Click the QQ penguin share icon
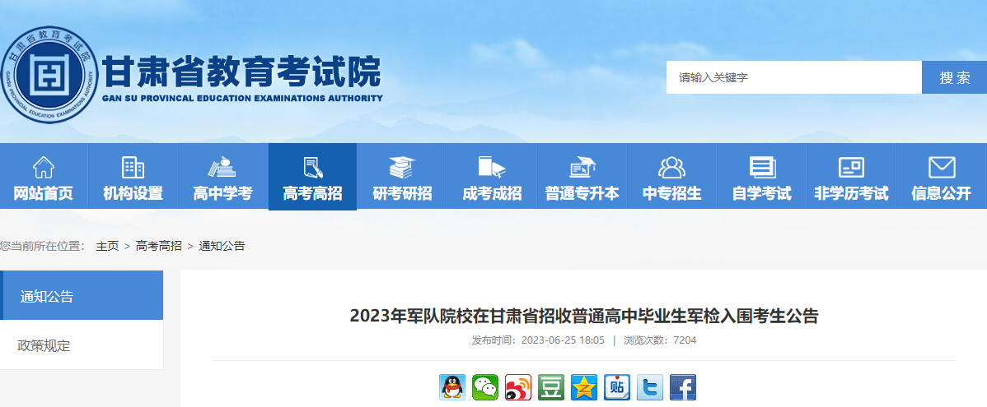987x407 pixels. point(452,387)
